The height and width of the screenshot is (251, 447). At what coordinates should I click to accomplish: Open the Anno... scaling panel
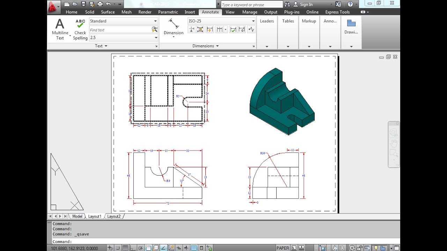[x=330, y=32]
